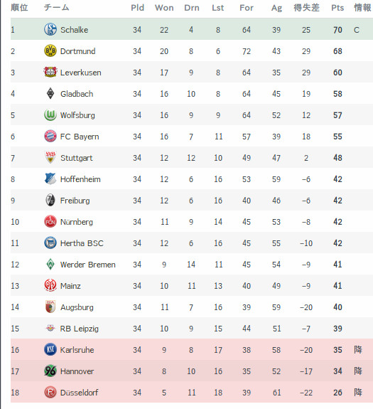Screen dimensions: 373x409
Task: Select the Leverkusen club crest
Action: pos(50,72)
